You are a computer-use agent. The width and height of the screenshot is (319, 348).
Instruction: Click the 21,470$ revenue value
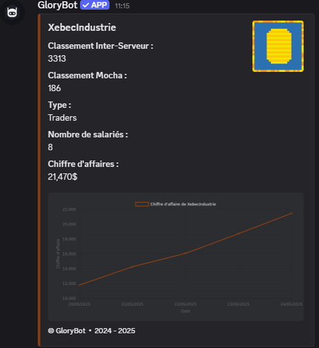(63, 177)
